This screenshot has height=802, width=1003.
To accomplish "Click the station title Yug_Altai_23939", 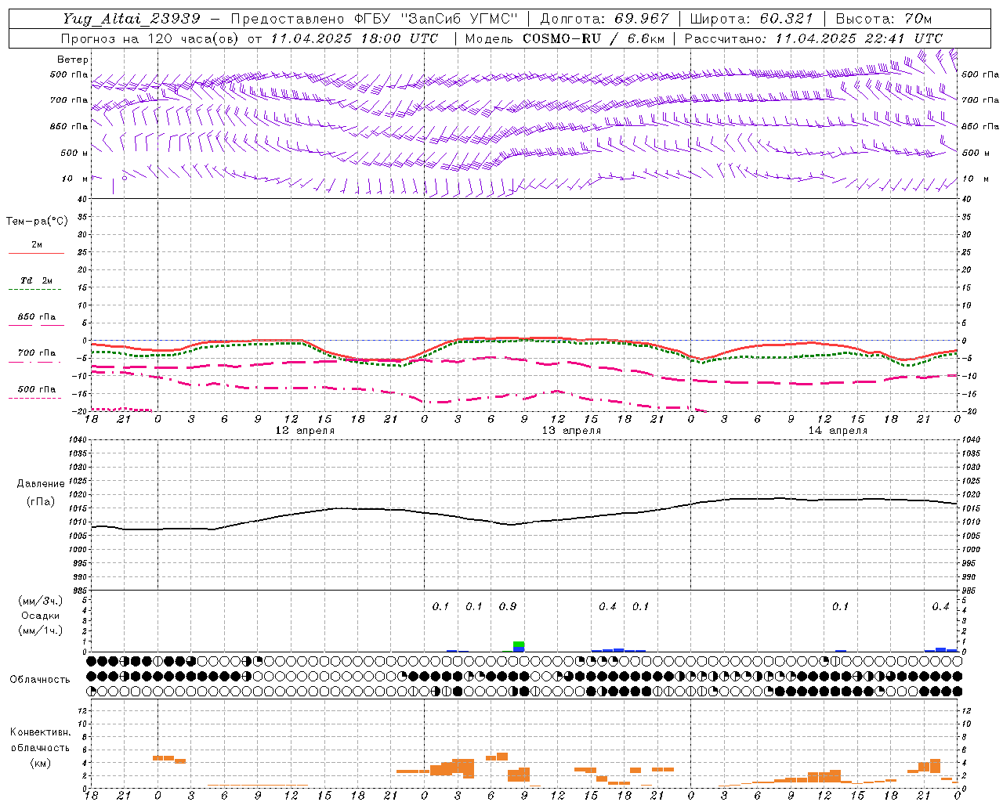I will (x=132, y=19).
